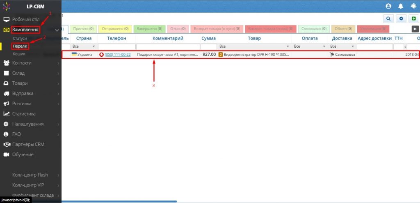420x203 pixels.
Task: Click the FAQ info icon
Action: [7, 134]
